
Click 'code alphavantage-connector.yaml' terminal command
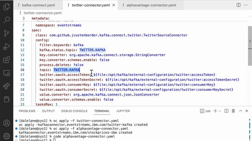[84, 137]
